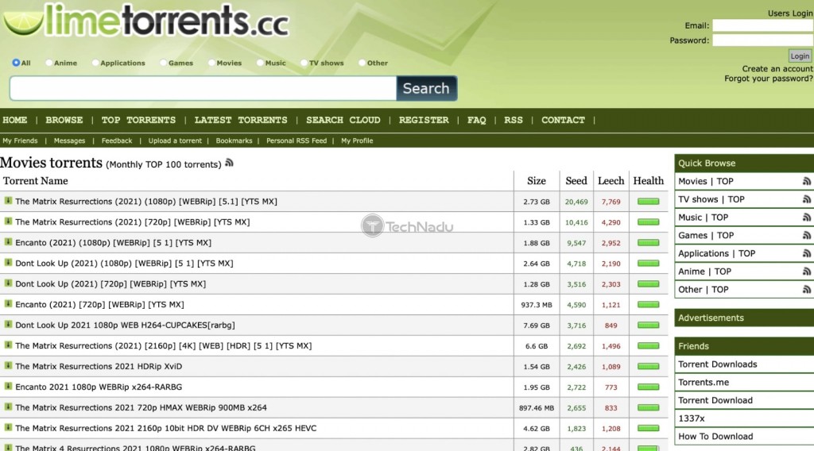
Task: Click download icon for Matrix Resurrections 2160p 10bit HDR
Action: click(8, 428)
